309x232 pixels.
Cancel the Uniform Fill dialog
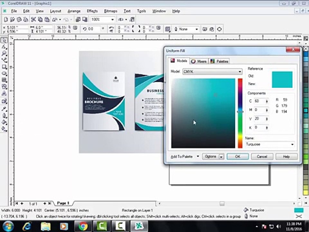click(x=262, y=157)
